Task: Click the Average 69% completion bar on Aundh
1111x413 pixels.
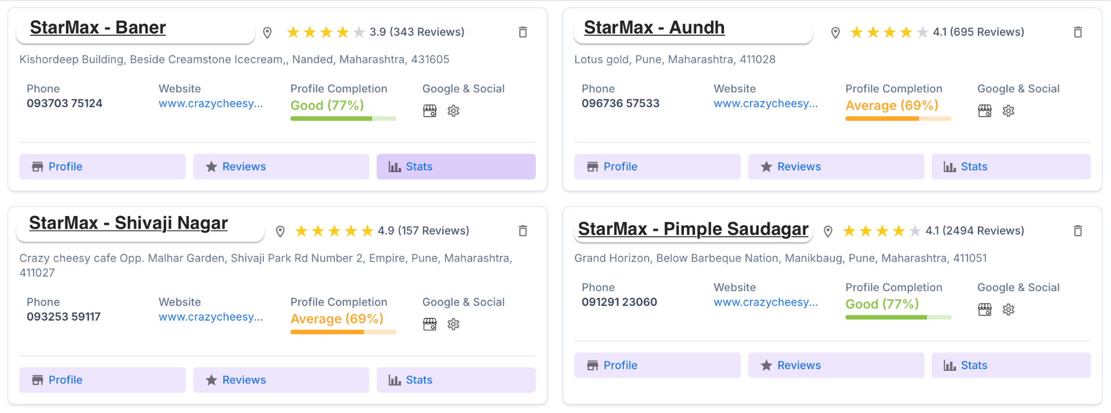Action: click(897, 120)
